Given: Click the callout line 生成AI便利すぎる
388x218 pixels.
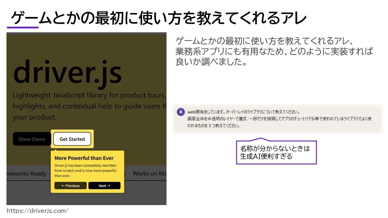Looking at the screenshot, I should coord(266,156).
